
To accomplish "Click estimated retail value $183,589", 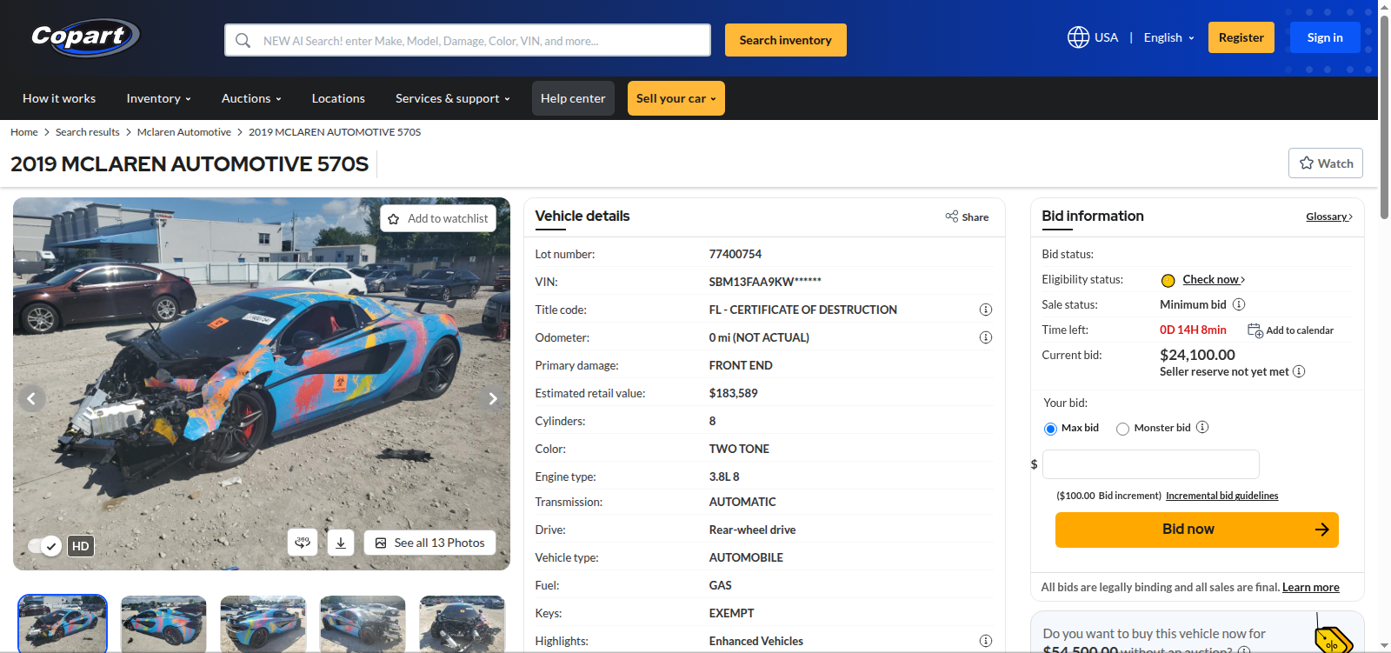I will click(x=734, y=393).
